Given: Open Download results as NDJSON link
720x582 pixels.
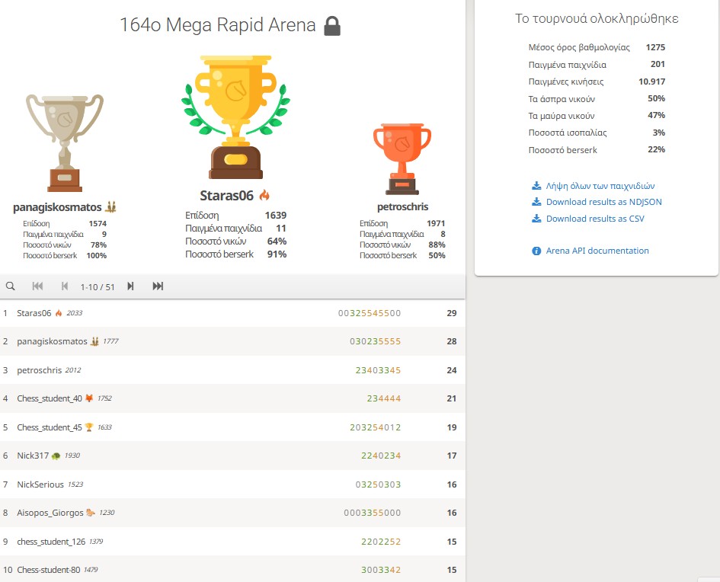Looking at the screenshot, I should (x=604, y=202).
